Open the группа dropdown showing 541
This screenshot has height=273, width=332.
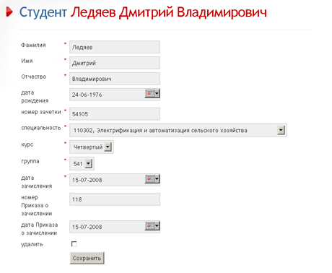pos(89,163)
